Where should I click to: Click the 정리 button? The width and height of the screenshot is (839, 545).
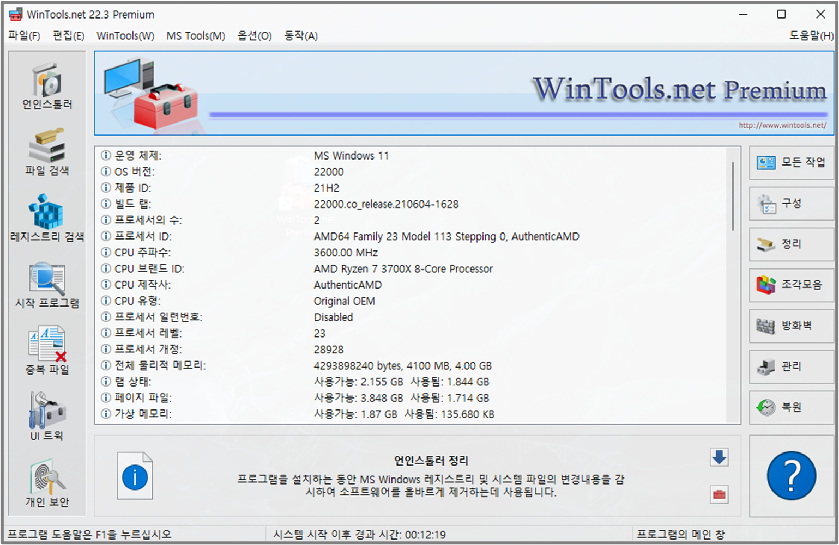tap(791, 244)
